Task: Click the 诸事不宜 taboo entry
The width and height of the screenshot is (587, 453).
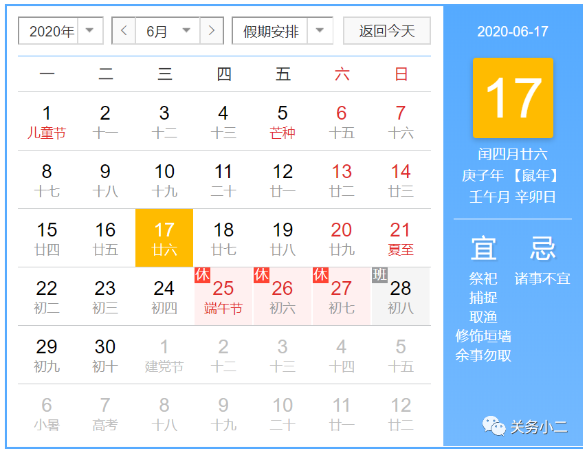Action: [x=542, y=278]
